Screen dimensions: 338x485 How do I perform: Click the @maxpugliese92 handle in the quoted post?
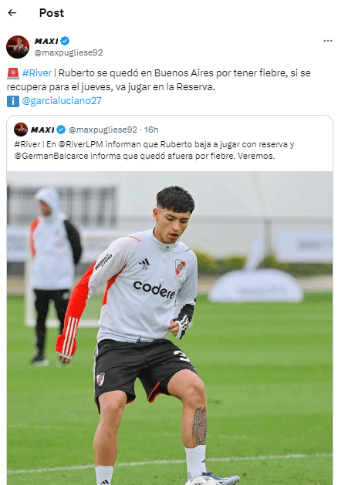pyautogui.click(x=103, y=130)
